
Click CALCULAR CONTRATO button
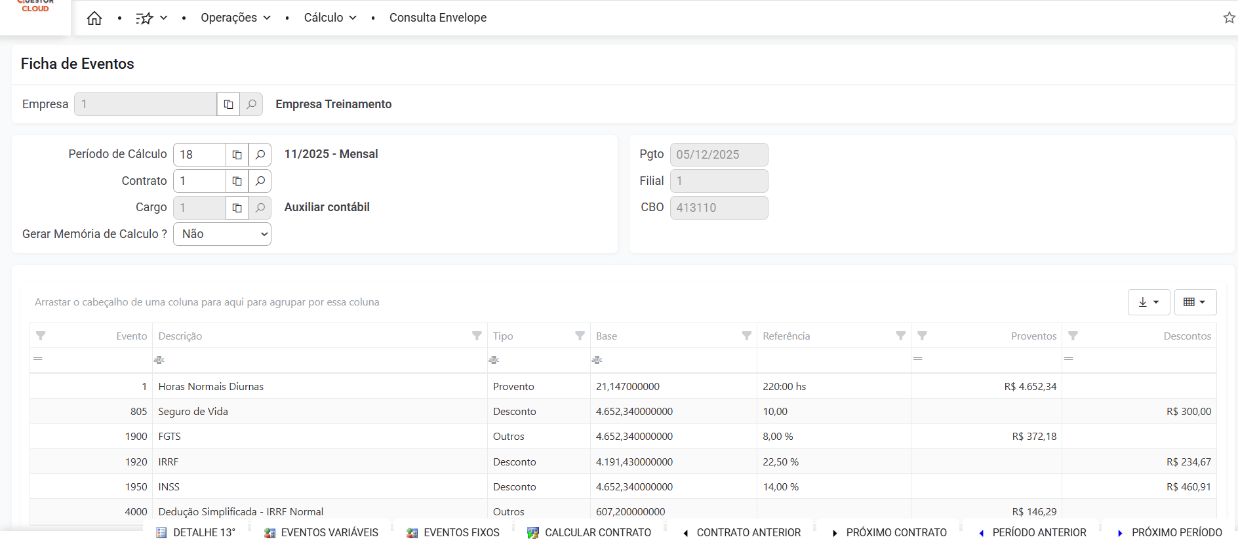point(589,533)
